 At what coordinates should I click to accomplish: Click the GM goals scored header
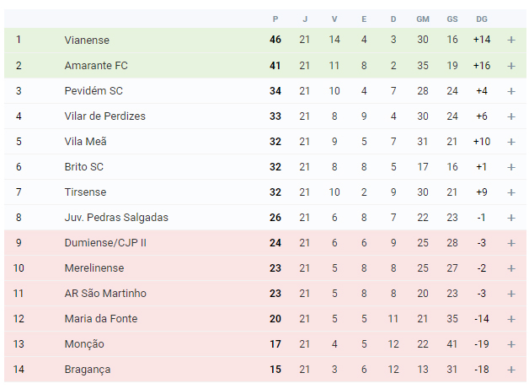point(422,19)
